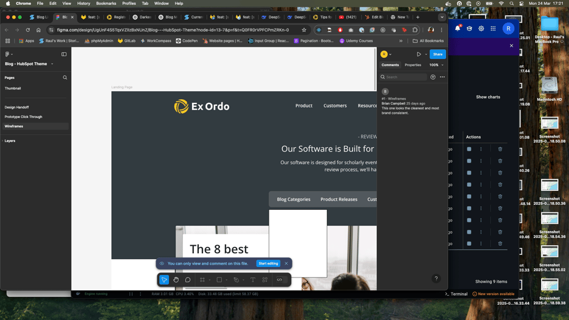
Task: Open the comments more options ellipsis
Action: coord(442,77)
